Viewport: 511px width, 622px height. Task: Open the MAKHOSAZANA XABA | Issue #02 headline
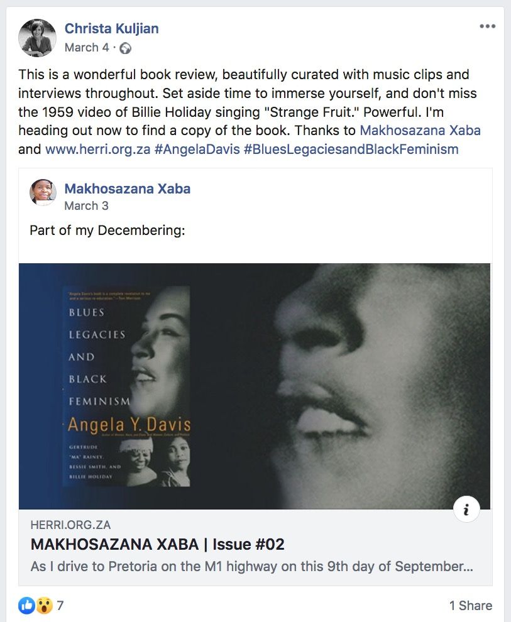(x=158, y=544)
